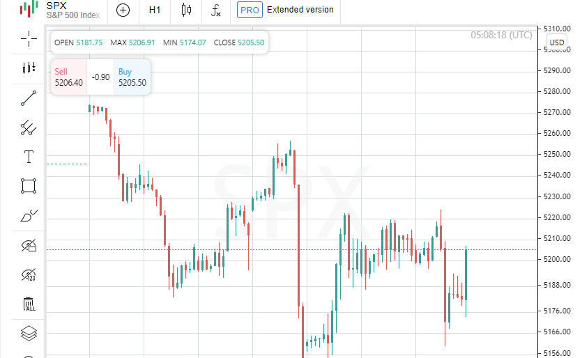Open the candlestick chart type selector
Screen dimensions: 582x358
point(186,10)
